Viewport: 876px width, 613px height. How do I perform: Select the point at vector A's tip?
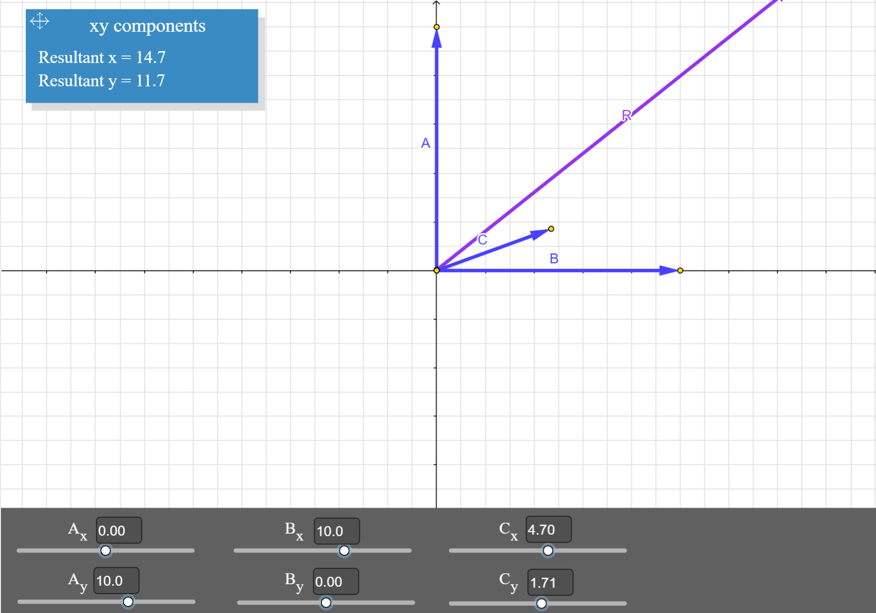[436, 26]
